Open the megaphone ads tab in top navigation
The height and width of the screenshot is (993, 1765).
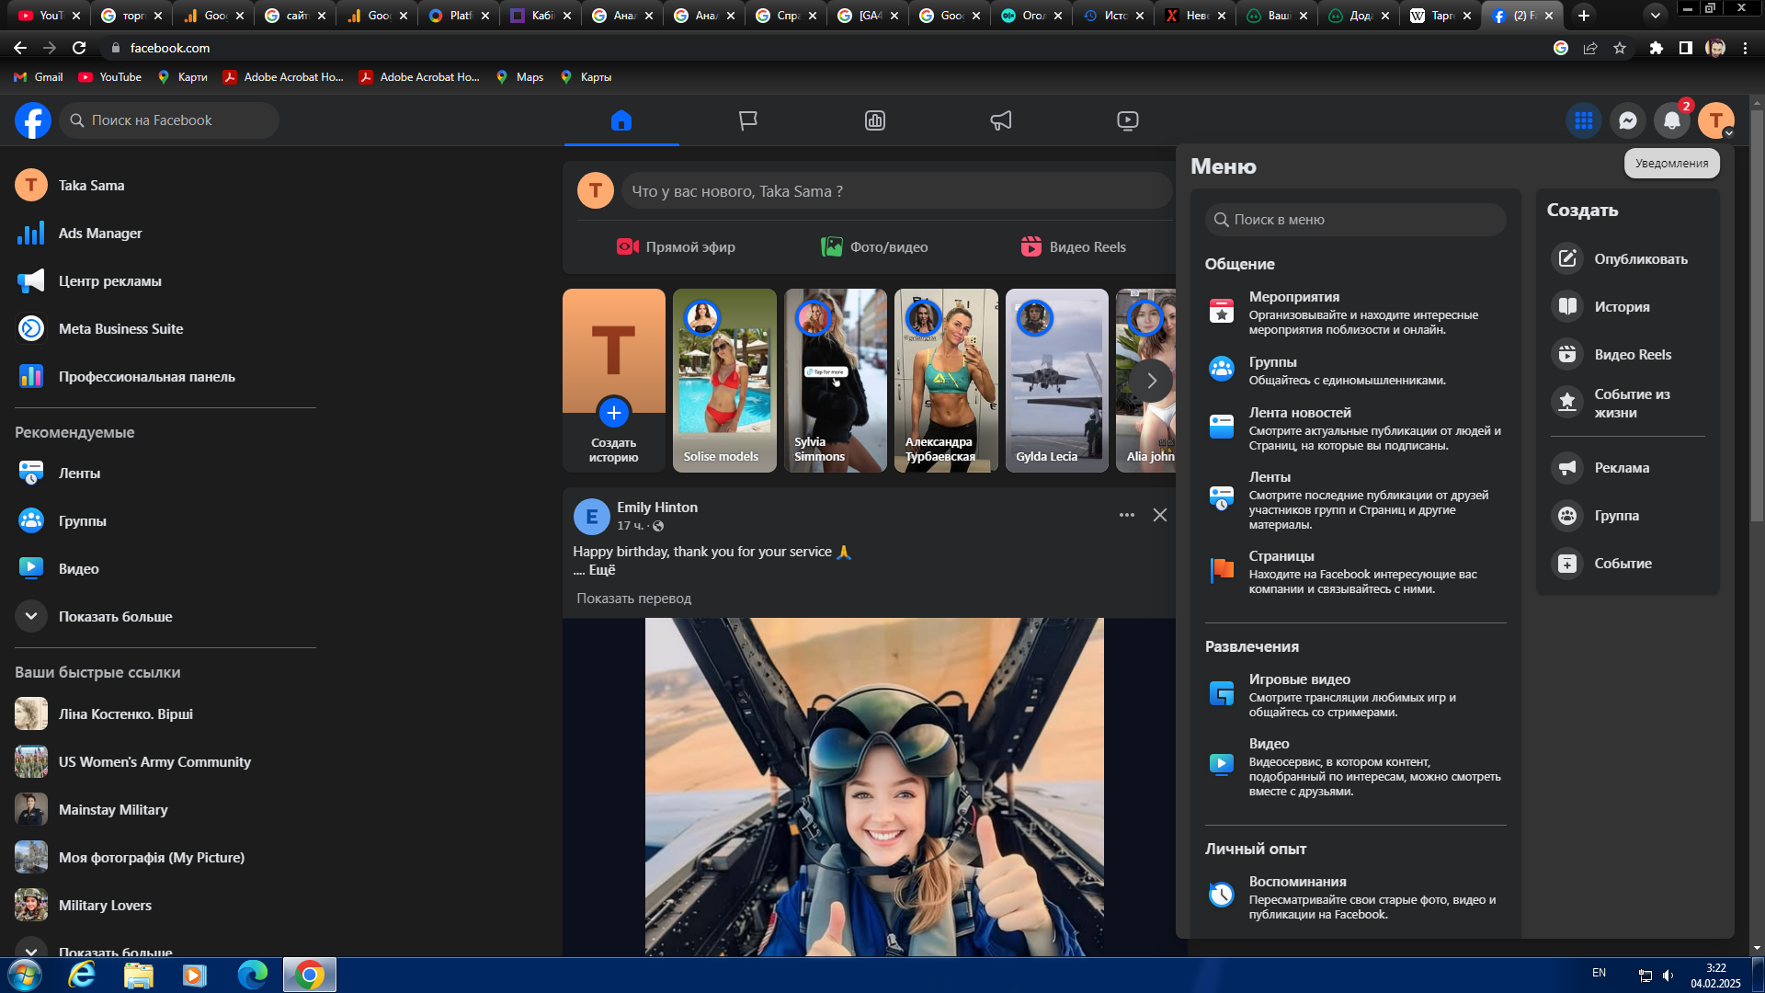coord(1001,120)
